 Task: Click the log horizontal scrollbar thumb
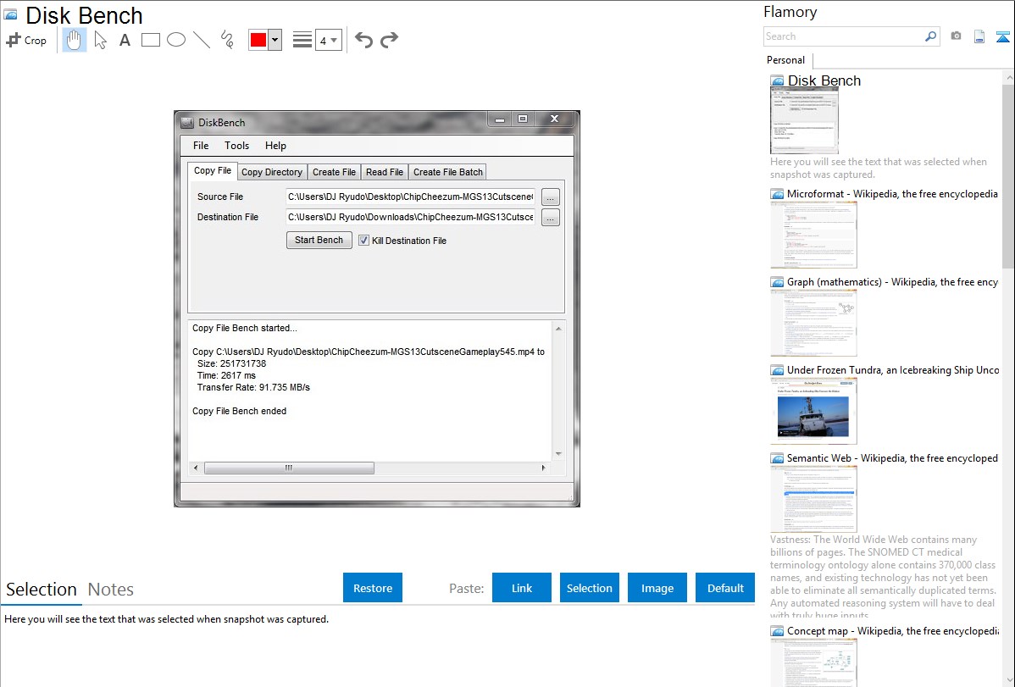click(289, 468)
